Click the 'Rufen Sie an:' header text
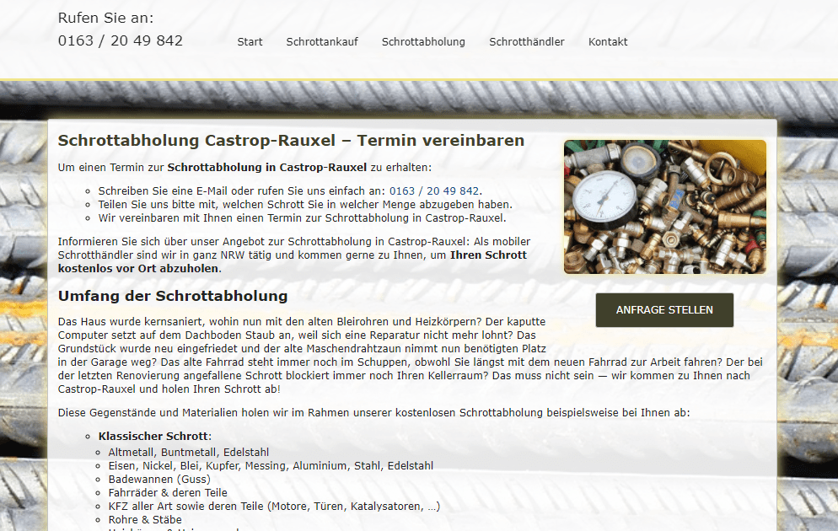This screenshot has width=838, height=531. click(x=106, y=18)
